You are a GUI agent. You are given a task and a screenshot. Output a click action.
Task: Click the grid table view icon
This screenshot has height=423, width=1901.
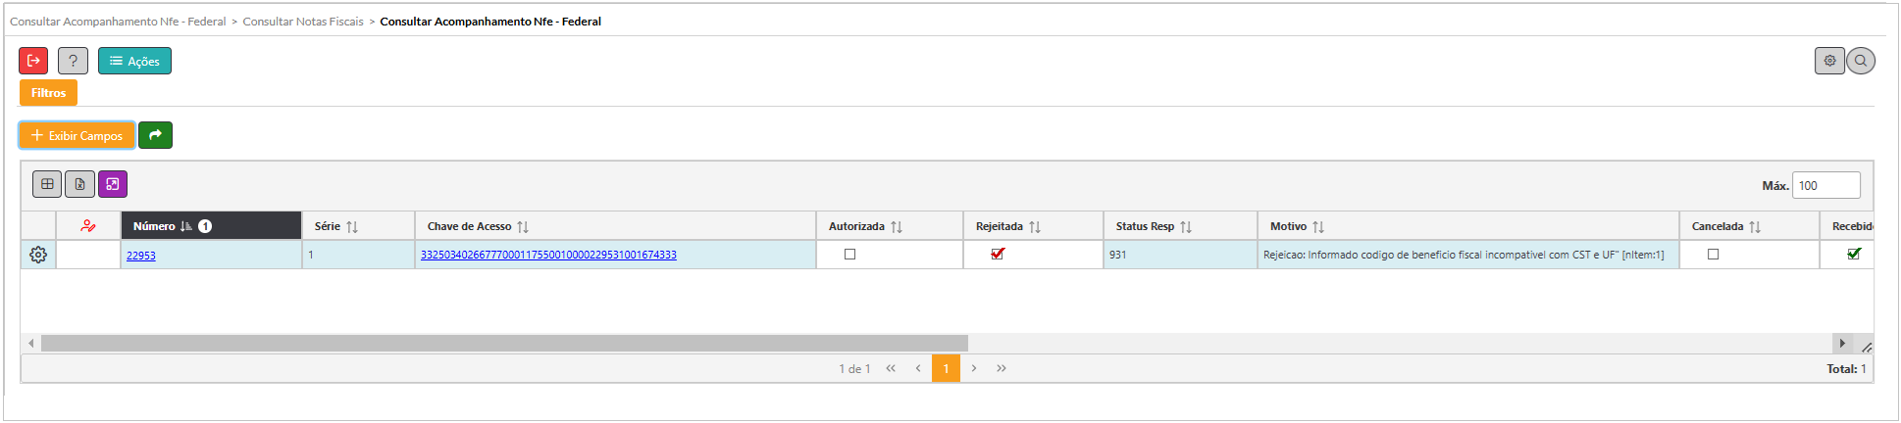(47, 184)
